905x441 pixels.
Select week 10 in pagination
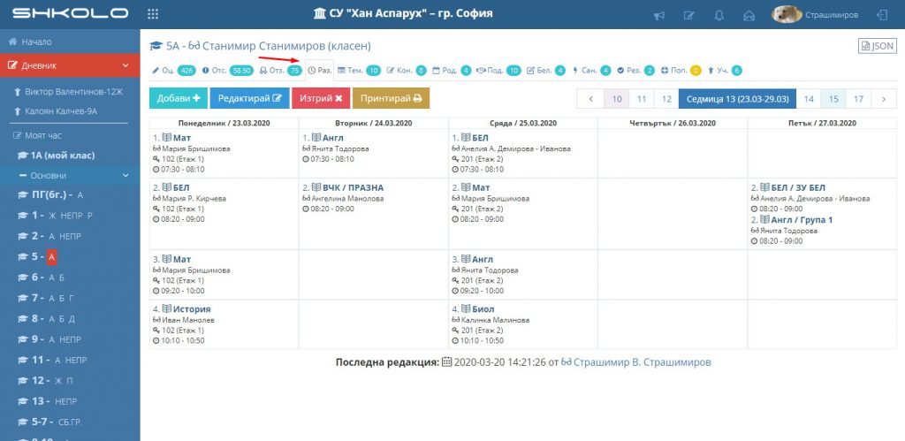(616, 99)
